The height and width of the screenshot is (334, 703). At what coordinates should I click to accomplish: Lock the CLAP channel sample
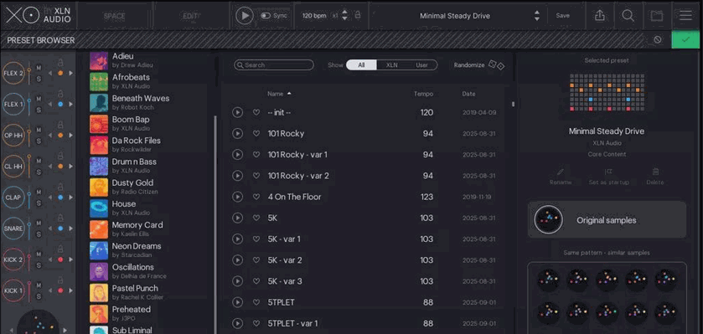coord(60,188)
